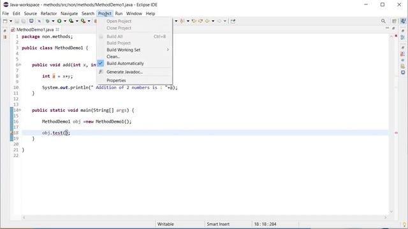Image resolution: width=408 pixels, height=229 pixels.
Task: Expand the Run dropdown arrow
Action: pyautogui.click(x=65, y=21)
